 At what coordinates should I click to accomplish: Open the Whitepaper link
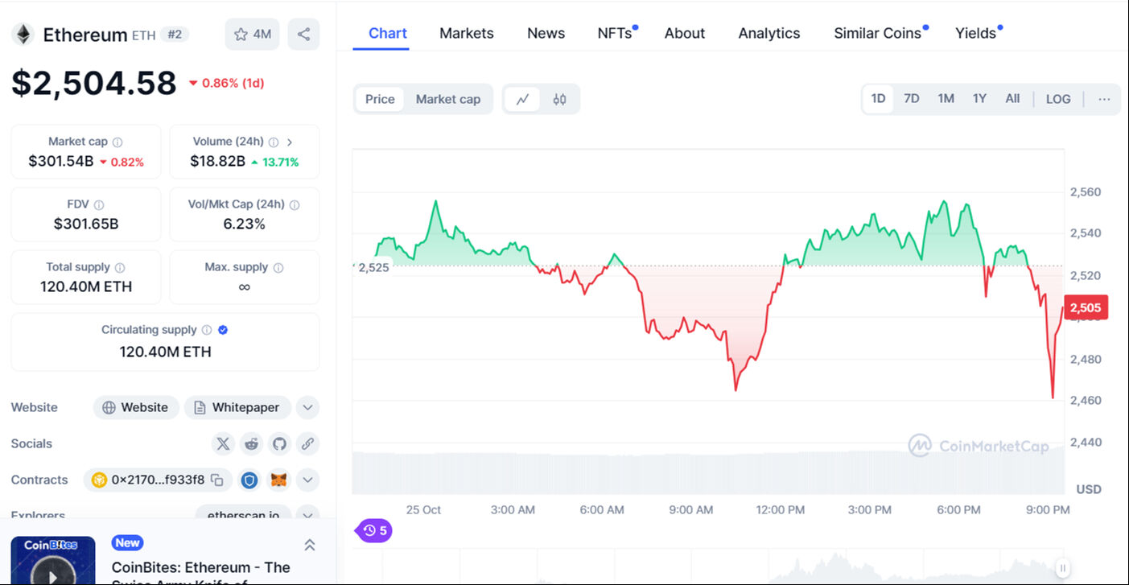pyautogui.click(x=237, y=407)
